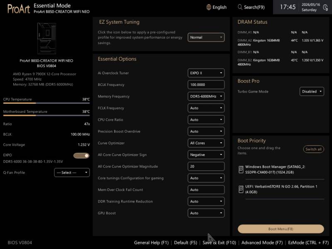
Task: Click the DIMM_B2 Kingston 16384MB row
Action: 281,62
